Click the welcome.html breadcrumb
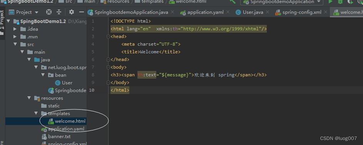The image size is (363, 145). (191, 2)
